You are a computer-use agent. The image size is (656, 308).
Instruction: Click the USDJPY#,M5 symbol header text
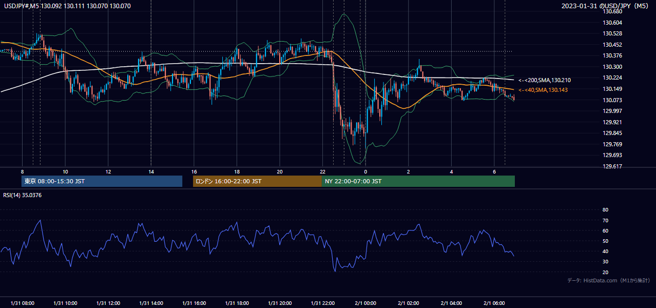click(x=67, y=6)
